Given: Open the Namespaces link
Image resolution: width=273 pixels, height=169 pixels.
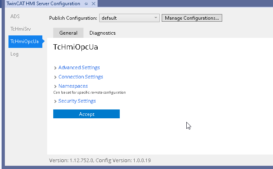Looking at the screenshot, I should [73, 86].
